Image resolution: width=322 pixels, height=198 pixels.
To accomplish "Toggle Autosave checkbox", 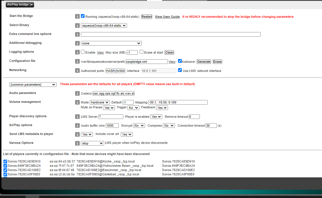I will click(180, 61).
